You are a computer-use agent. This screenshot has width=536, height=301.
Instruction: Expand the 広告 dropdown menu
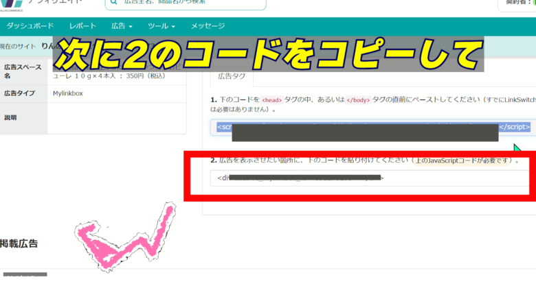(x=122, y=26)
